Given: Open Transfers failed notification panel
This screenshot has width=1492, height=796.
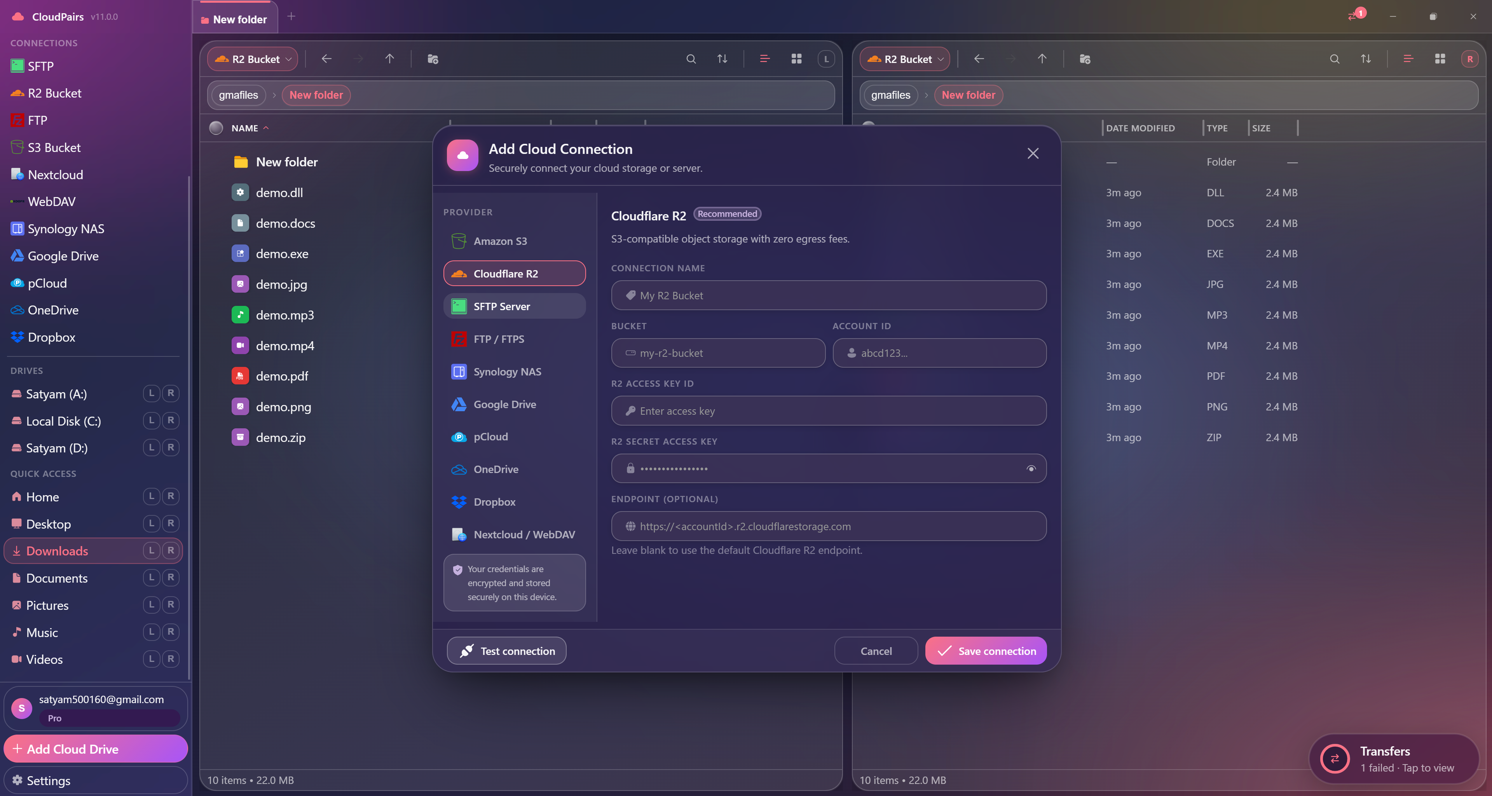Looking at the screenshot, I should point(1395,759).
